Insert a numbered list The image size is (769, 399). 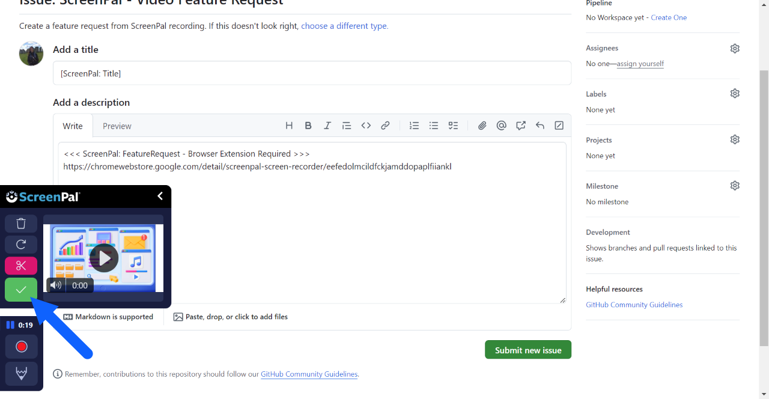[x=414, y=126]
